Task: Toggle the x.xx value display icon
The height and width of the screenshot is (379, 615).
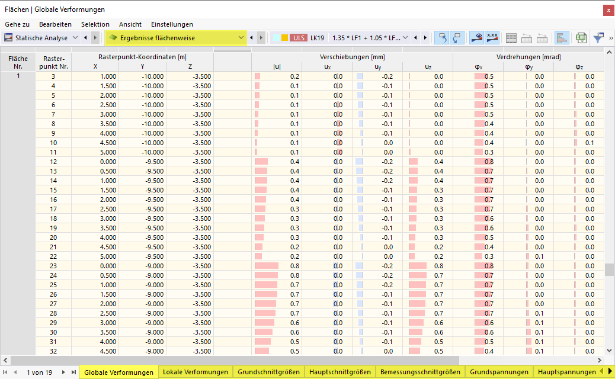Action: click(x=492, y=38)
